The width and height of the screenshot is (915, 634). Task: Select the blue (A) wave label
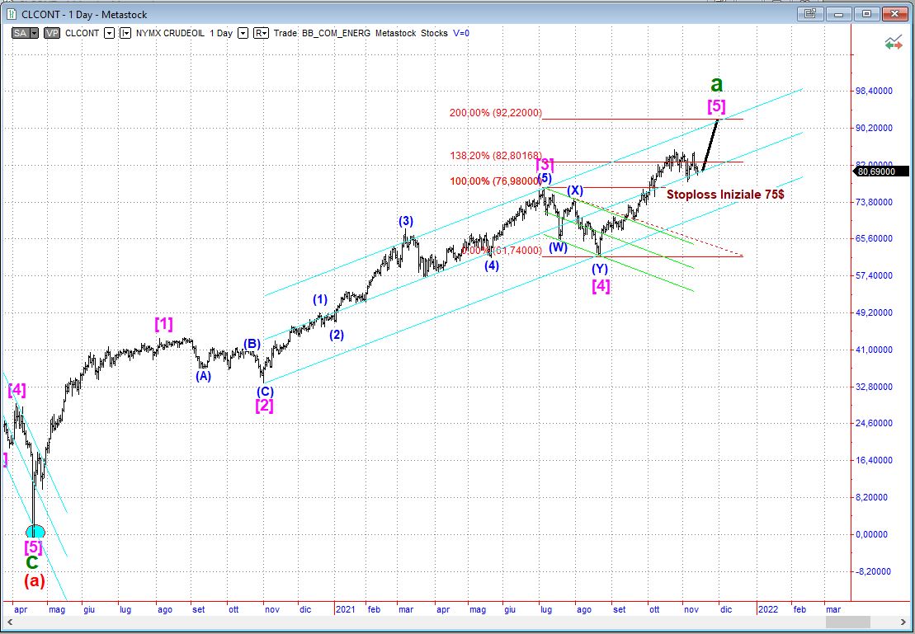pyautogui.click(x=203, y=376)
